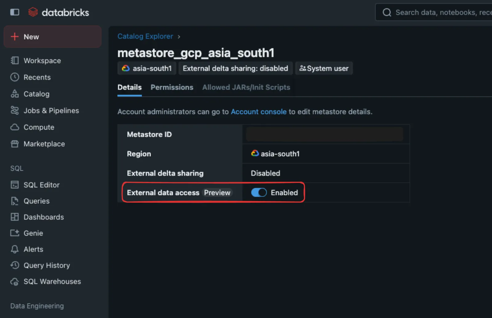Open Jobs & Pipelines icon

pyautogui.click(x=14, y=110)
